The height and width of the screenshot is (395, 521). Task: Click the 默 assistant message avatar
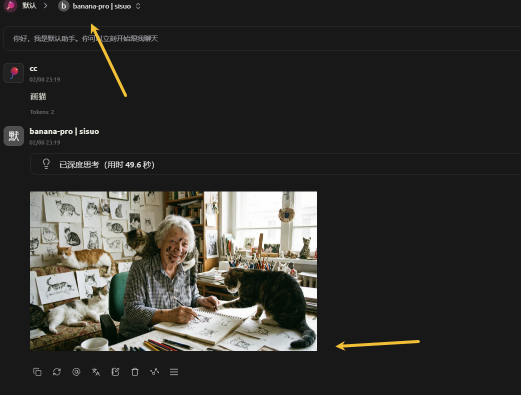click(x=14, y=136)
